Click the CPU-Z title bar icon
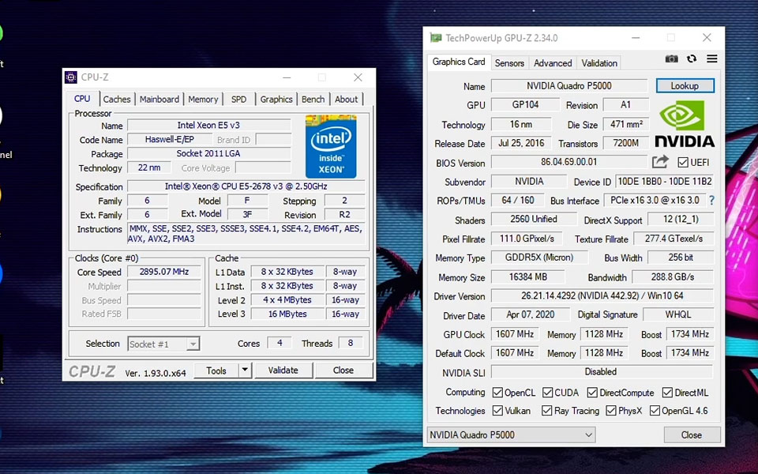Viewport: 758px width, 474px height. tap(71, 77)
